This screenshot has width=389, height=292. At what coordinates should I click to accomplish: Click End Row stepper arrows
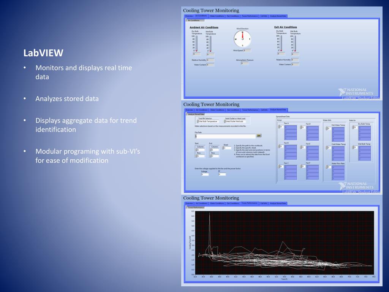click(211, 156)
